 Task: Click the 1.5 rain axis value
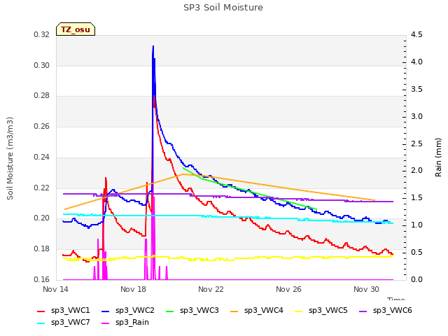point(416,198)
